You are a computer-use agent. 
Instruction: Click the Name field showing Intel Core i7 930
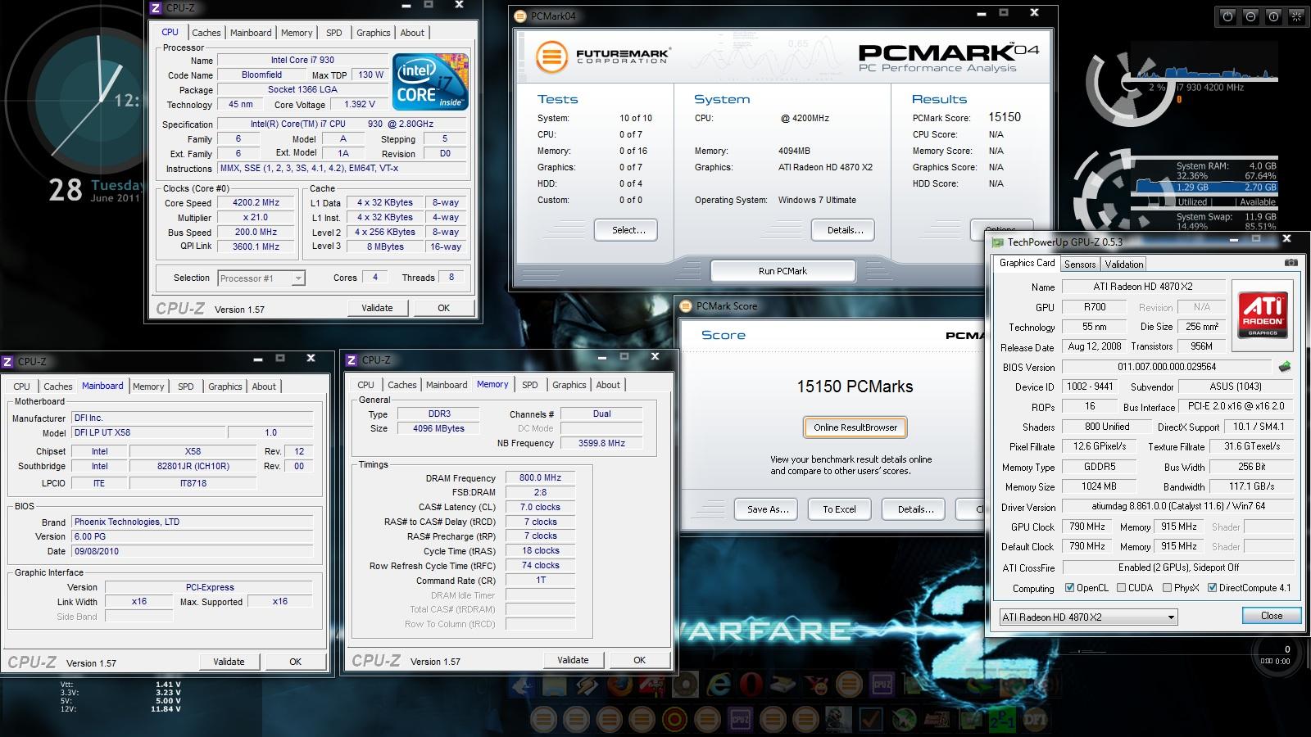click(302, 60)
